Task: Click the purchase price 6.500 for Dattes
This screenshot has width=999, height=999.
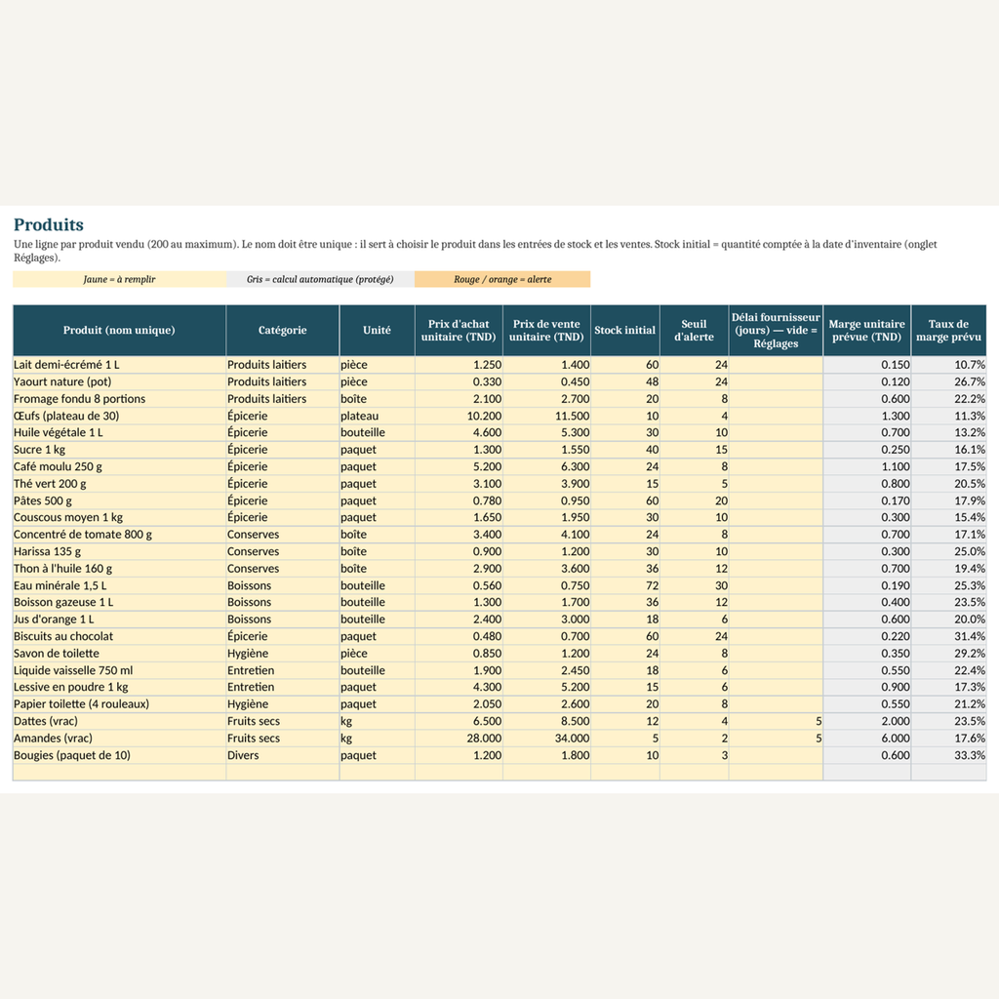Action: click(x=459, y=721)
